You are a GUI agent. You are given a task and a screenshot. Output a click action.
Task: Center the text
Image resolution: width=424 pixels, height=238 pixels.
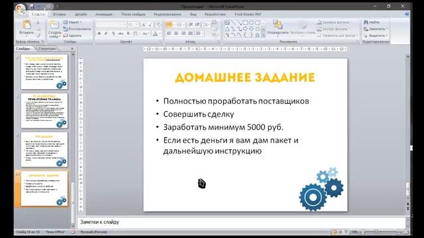pyautogui.click(x=176, y=34)
